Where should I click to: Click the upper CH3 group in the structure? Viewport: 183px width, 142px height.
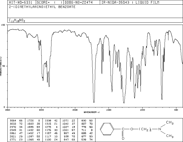pyautogui.click(x=170, y=122)
